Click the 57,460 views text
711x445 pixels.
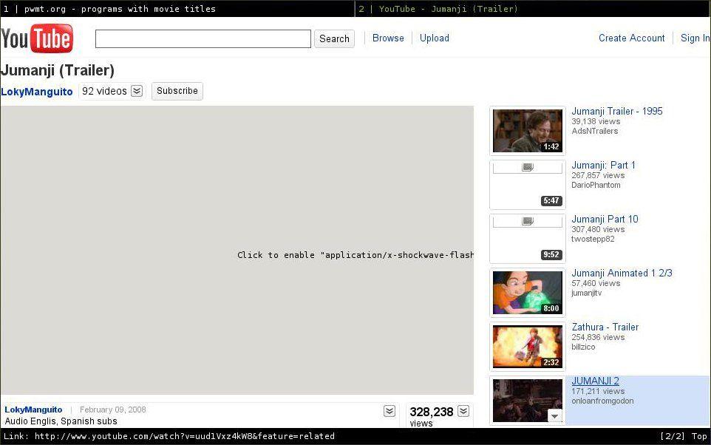(596, 284)
